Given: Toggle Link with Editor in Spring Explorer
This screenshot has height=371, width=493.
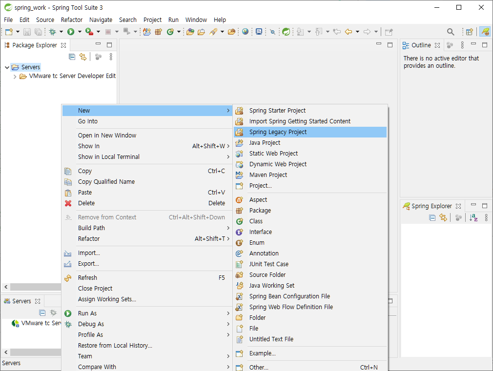Looking at the screenshot, I should click(443, 218).
